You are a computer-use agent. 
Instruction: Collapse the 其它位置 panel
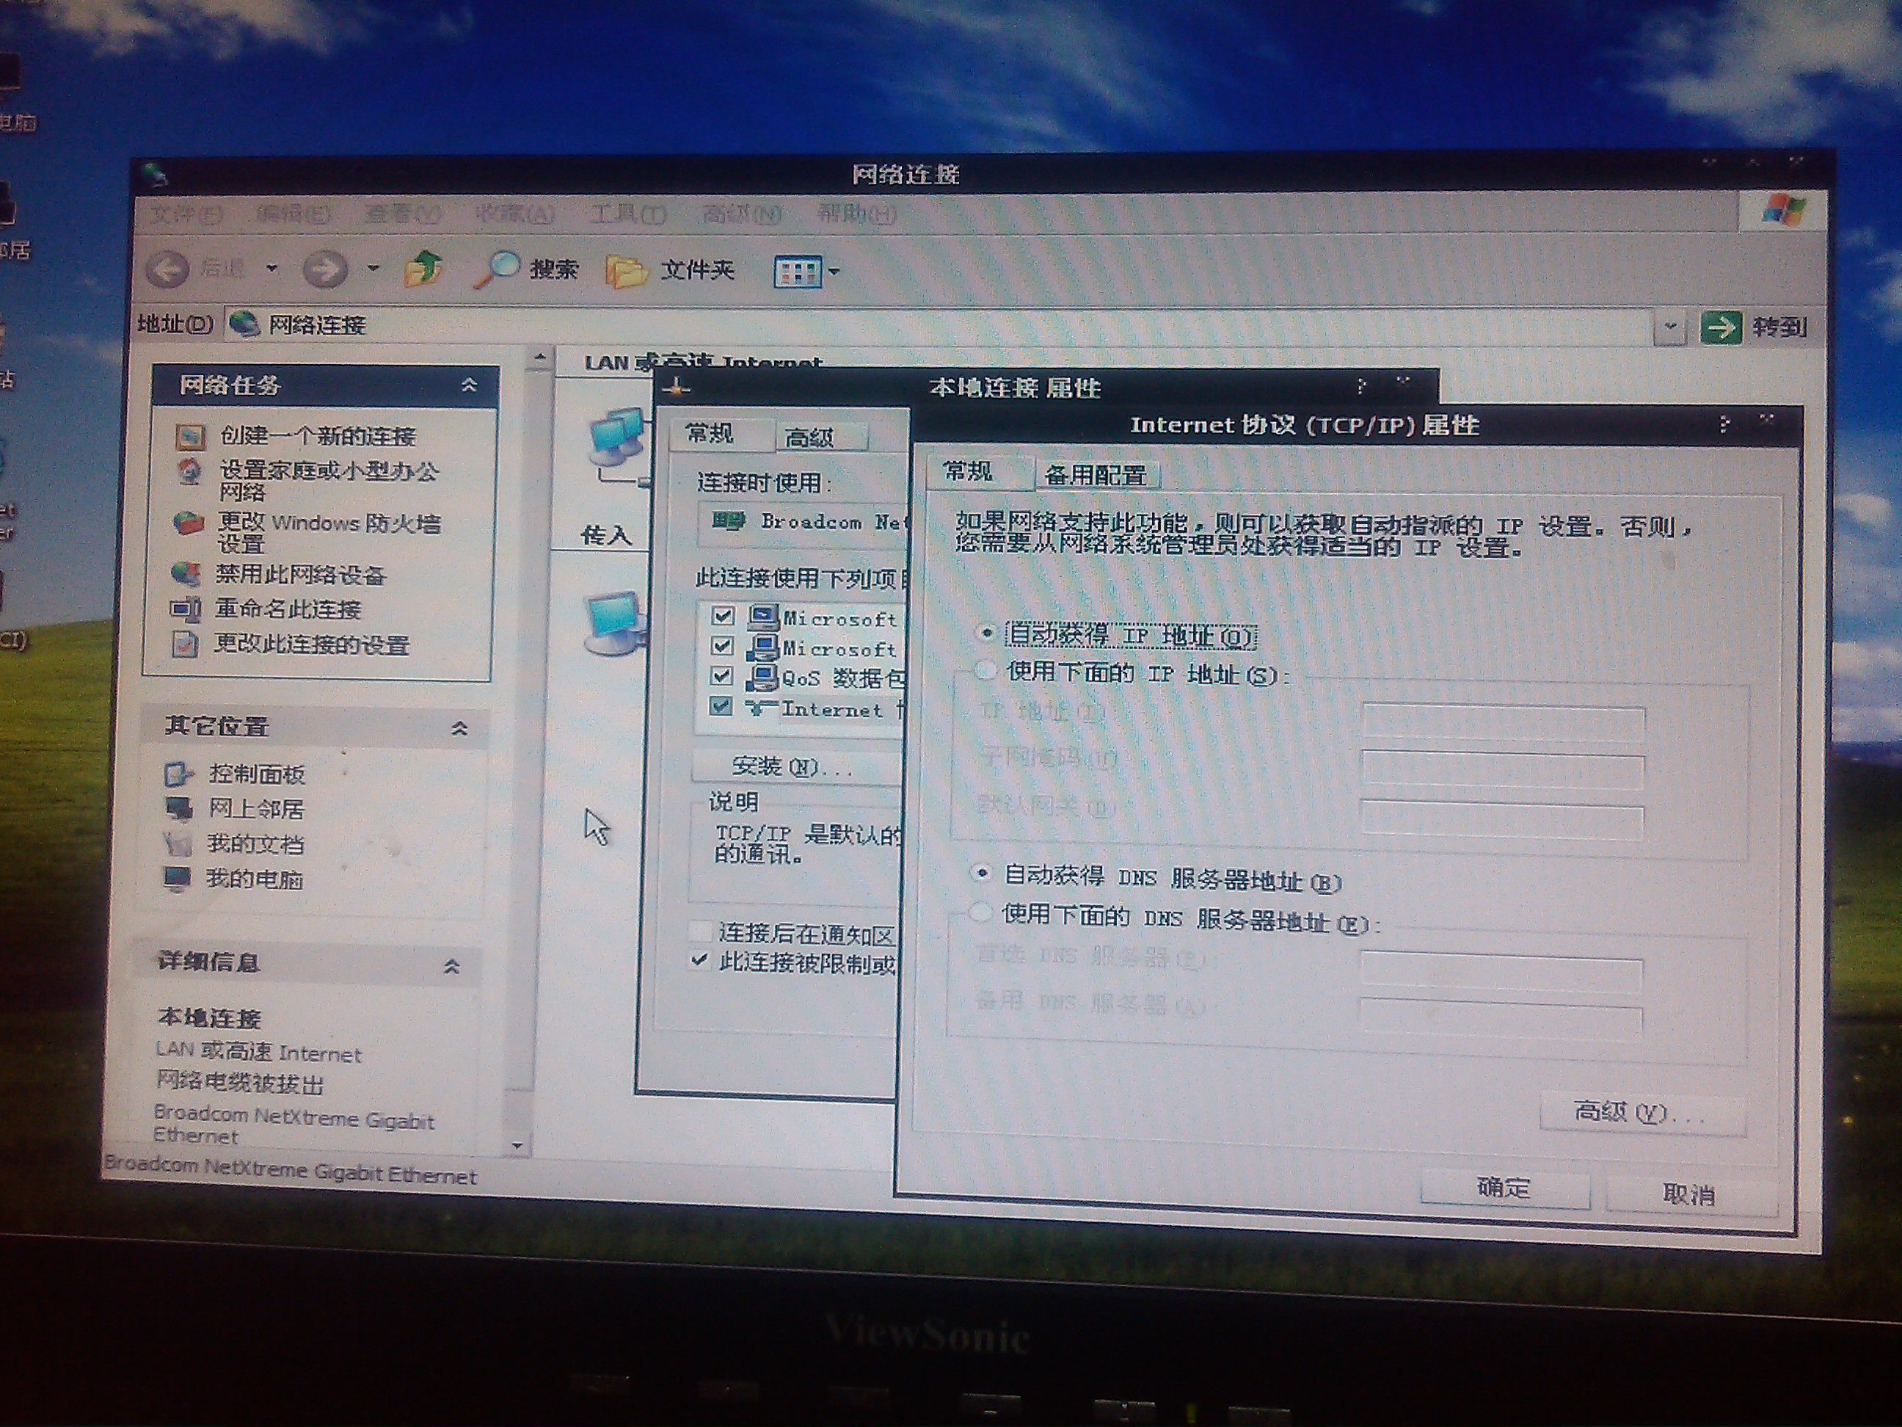tap(460, 729)
